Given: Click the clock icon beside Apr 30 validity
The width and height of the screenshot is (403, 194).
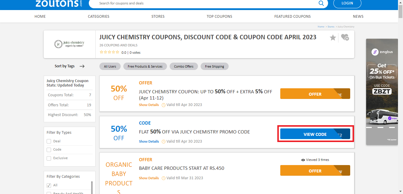Looking at the screenshot, I should point(163,105).
